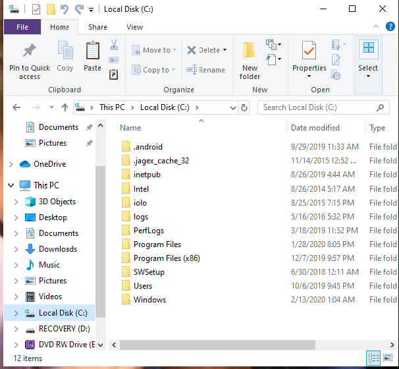This screenshot has height=369, width=399.
Task: Open the Easy access dropdown
Action: pos(274,60)
